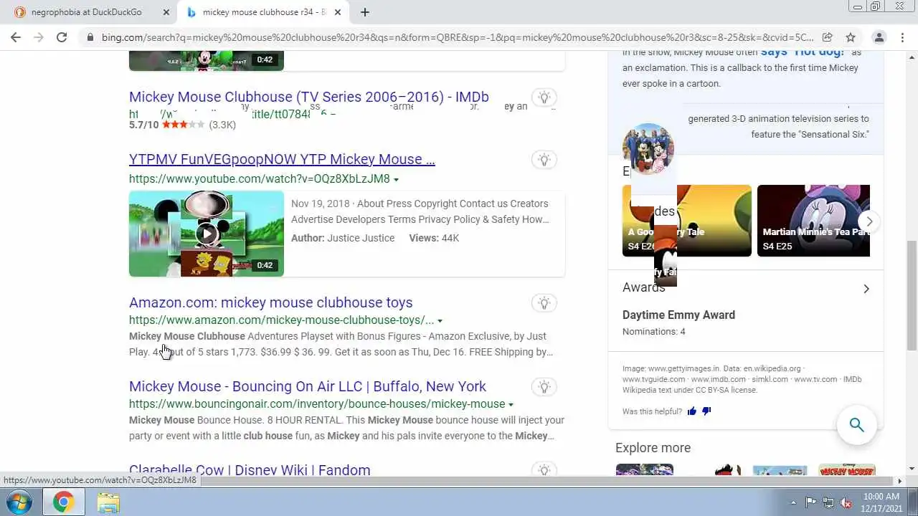Go back to the previous page

pyautogui.click(x=16, y=37)
